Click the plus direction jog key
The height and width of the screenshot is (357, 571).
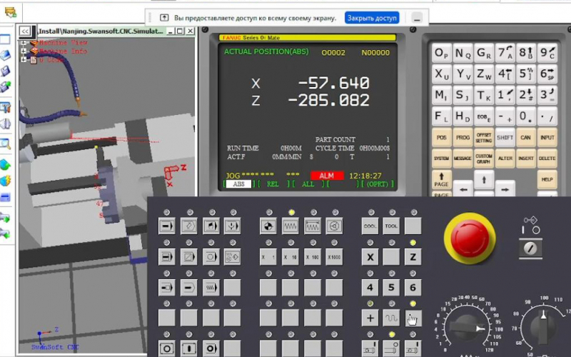370,318
